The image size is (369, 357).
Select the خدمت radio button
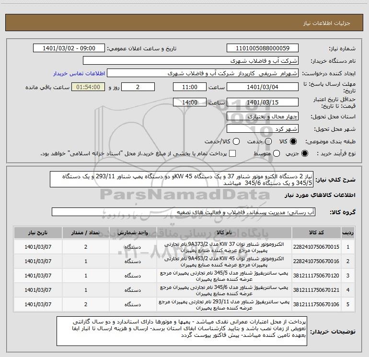[x=268, y=141]
